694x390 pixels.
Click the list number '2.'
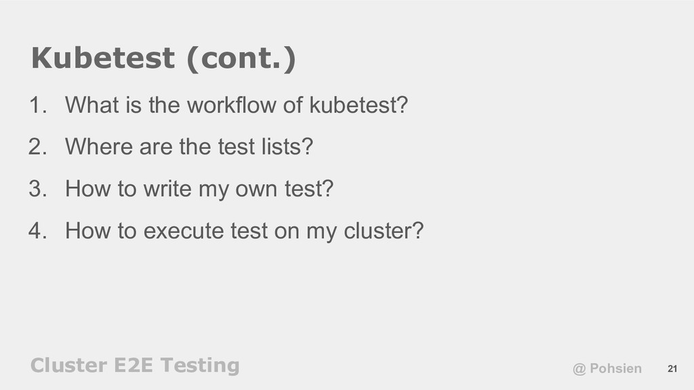coord(38,147)
